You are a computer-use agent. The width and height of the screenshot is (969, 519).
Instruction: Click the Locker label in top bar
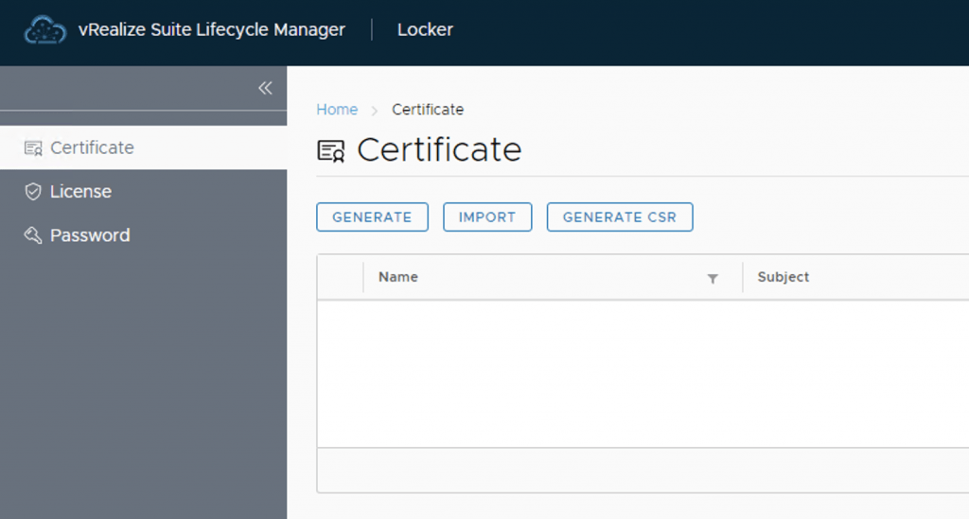pyautogui.click(x=425, y=30)
